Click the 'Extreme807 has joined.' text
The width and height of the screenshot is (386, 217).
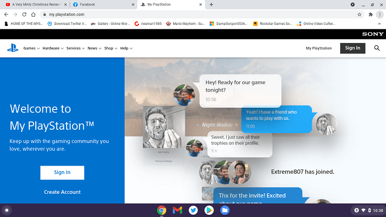303,172
